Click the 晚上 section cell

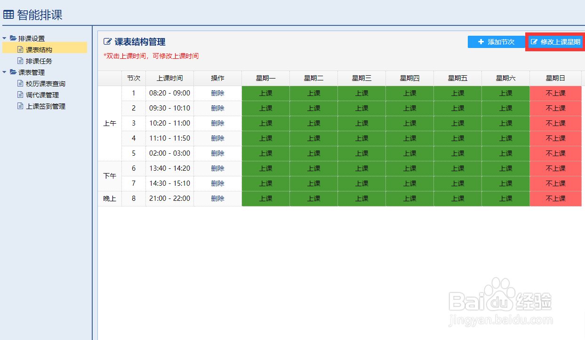point(110,198)
